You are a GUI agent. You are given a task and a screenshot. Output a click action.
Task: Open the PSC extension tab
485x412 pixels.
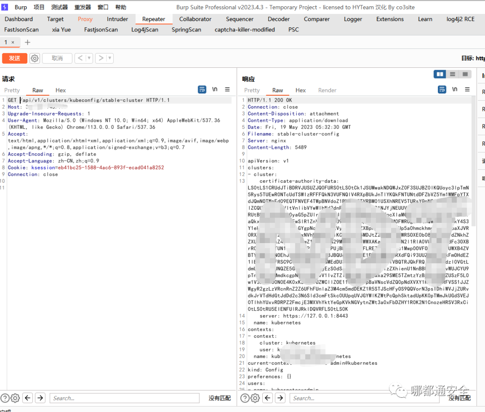294,30
